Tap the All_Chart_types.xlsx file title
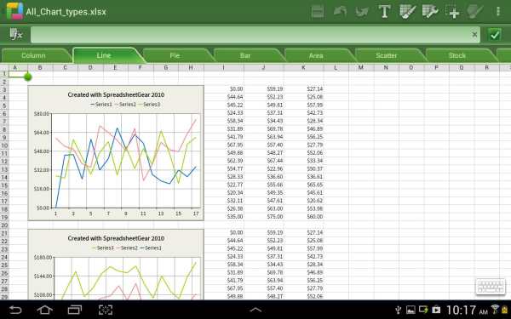511x319 pixels. (66, 12)
